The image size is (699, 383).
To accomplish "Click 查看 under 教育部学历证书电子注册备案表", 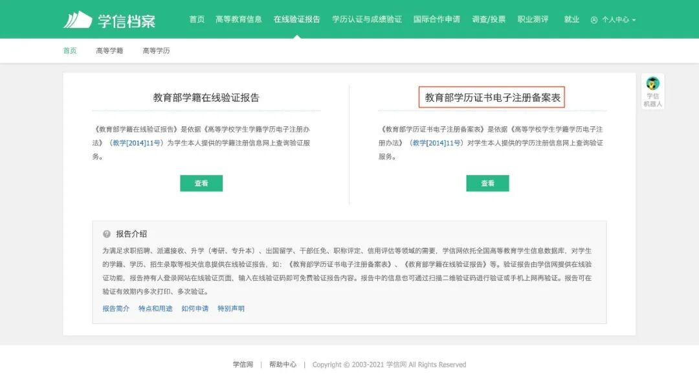I will point(487,183).
